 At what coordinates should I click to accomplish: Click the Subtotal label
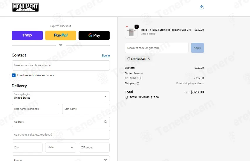coord(130,68)
